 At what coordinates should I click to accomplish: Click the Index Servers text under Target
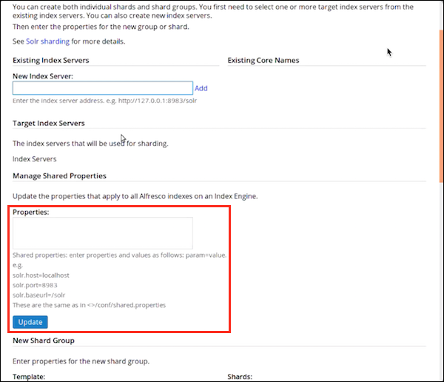tap(35, 158)
